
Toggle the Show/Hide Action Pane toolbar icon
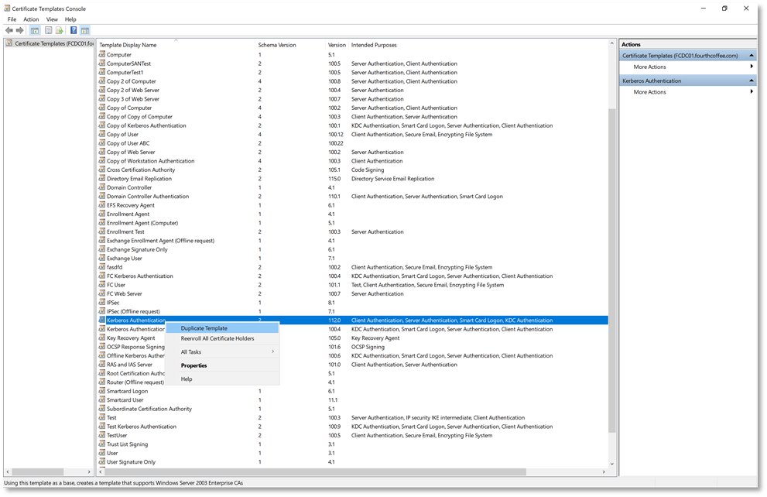[x=84, y=30]
